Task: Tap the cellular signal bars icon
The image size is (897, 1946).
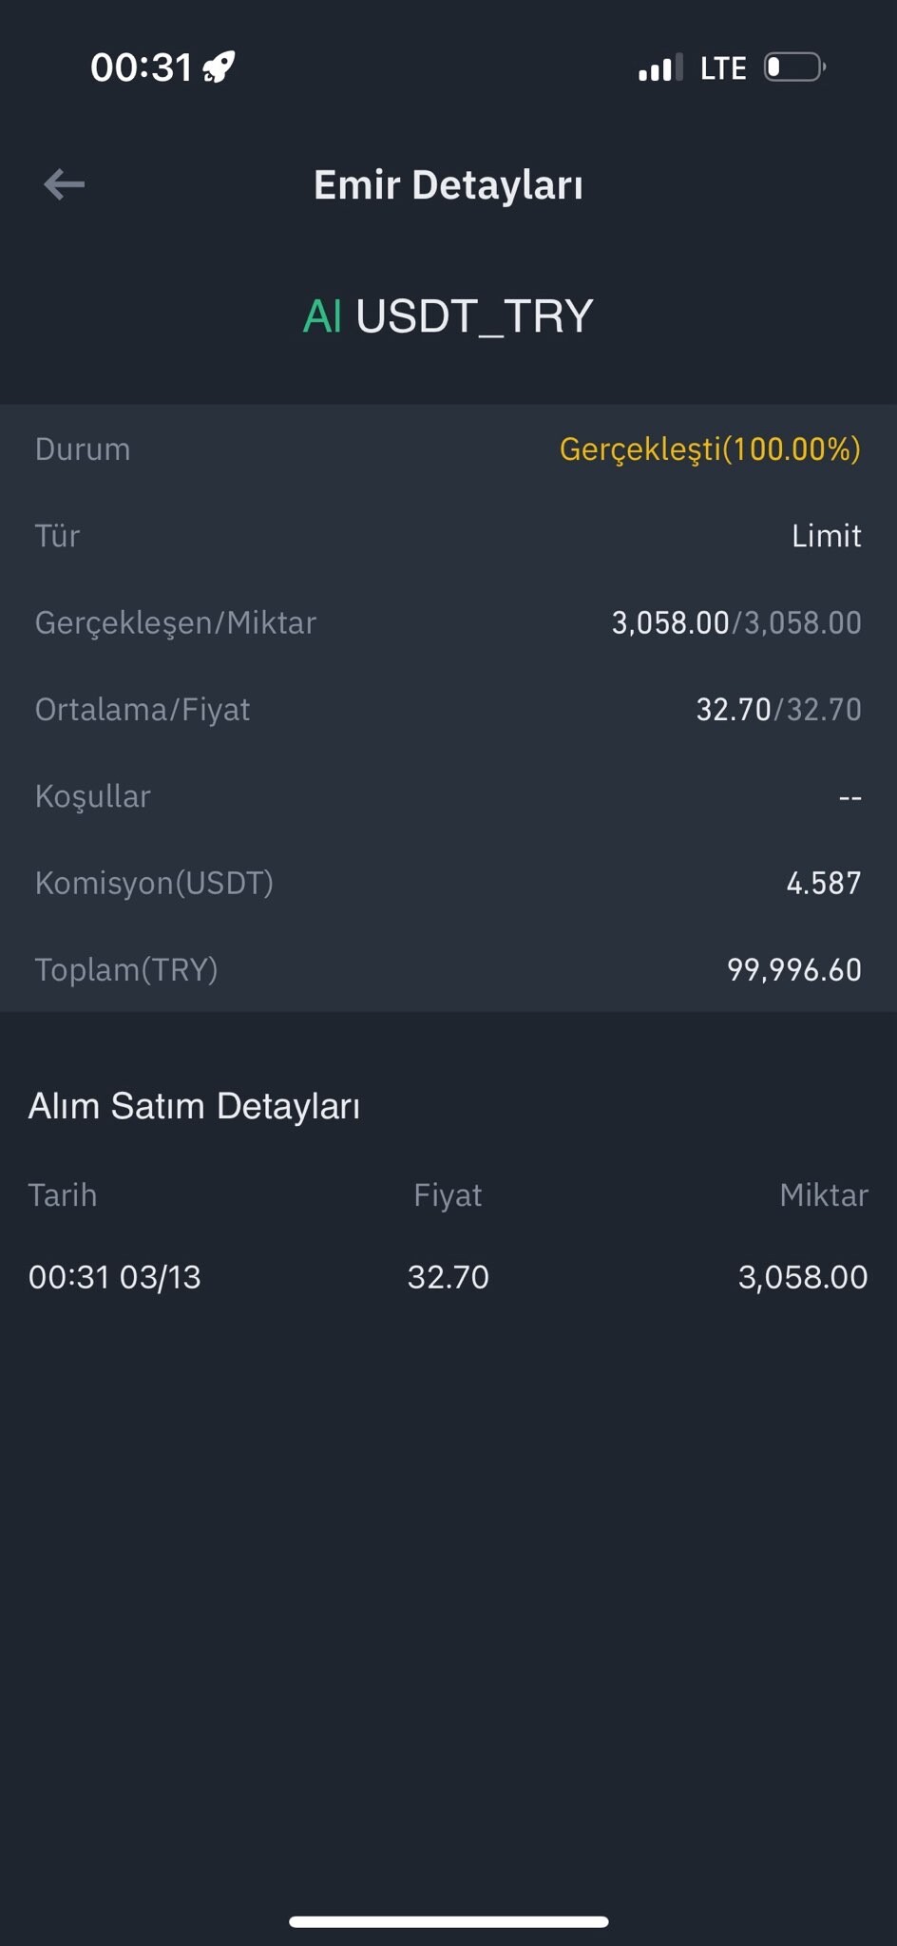Action: [660, 68]
